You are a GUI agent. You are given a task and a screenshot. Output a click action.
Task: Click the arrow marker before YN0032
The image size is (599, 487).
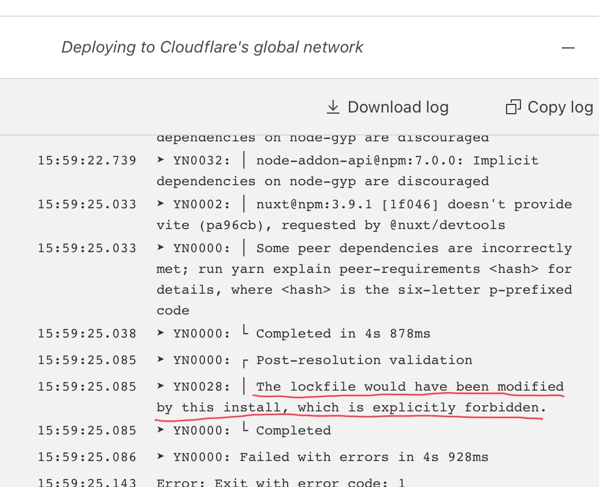[x=161, y=160]
